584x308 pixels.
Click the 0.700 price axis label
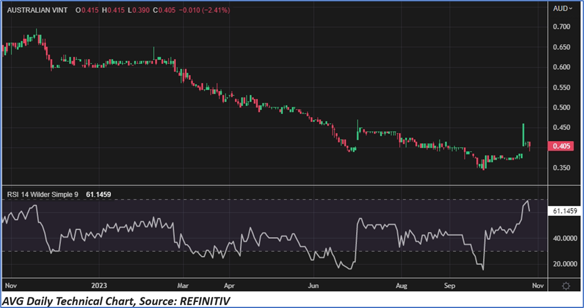pos(562,27)
